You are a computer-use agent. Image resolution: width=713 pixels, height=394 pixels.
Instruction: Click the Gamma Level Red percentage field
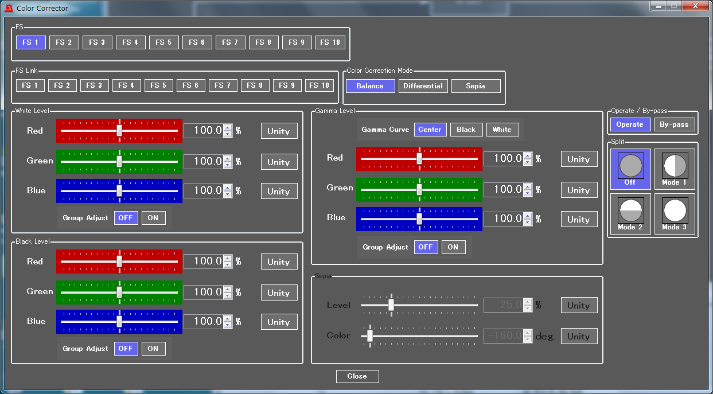[x=503, y=158]
